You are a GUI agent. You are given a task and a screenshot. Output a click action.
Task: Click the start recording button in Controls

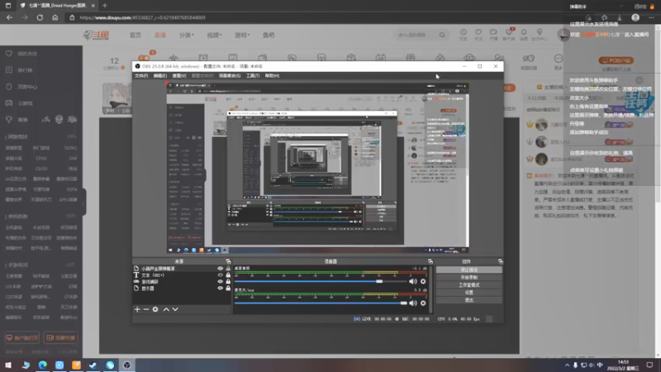pos(469,277)
